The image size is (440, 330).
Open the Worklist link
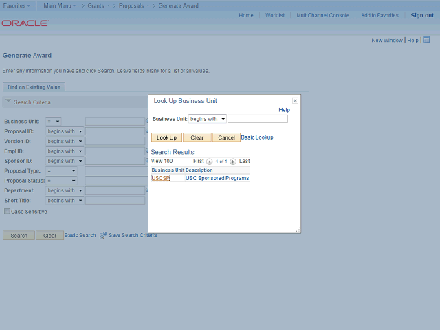tap(275, 15)
